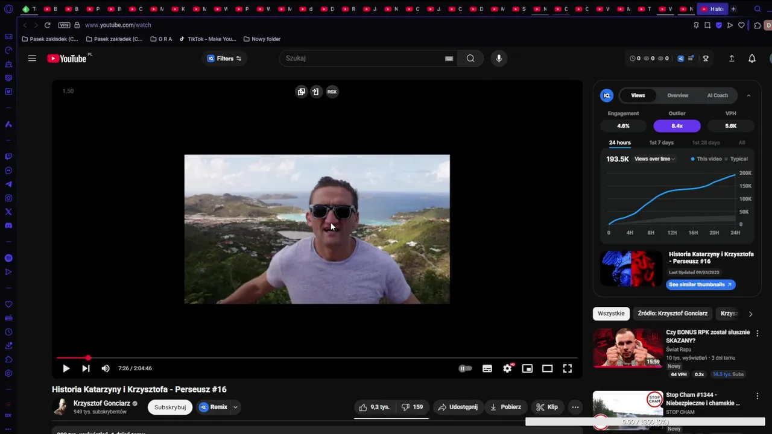Create a clip with Klip
Image resolution: width=772 pixels, height=434 pixels.
point(547,407)
